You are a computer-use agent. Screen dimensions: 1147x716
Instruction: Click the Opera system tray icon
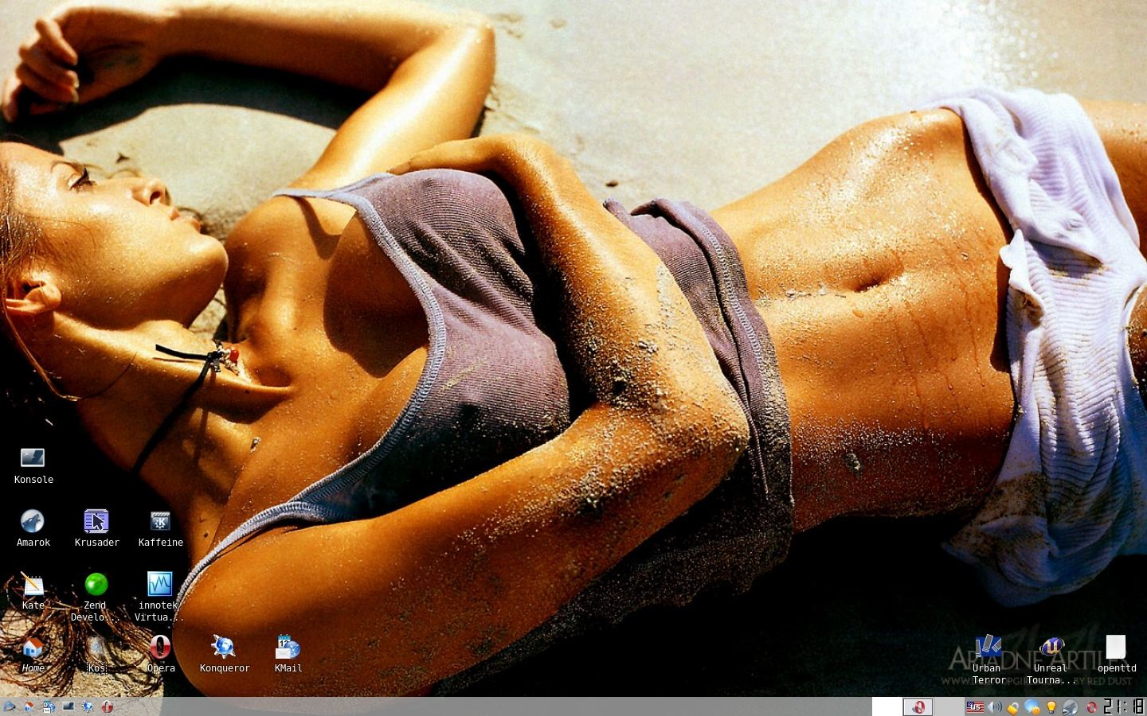point(1091,707)
